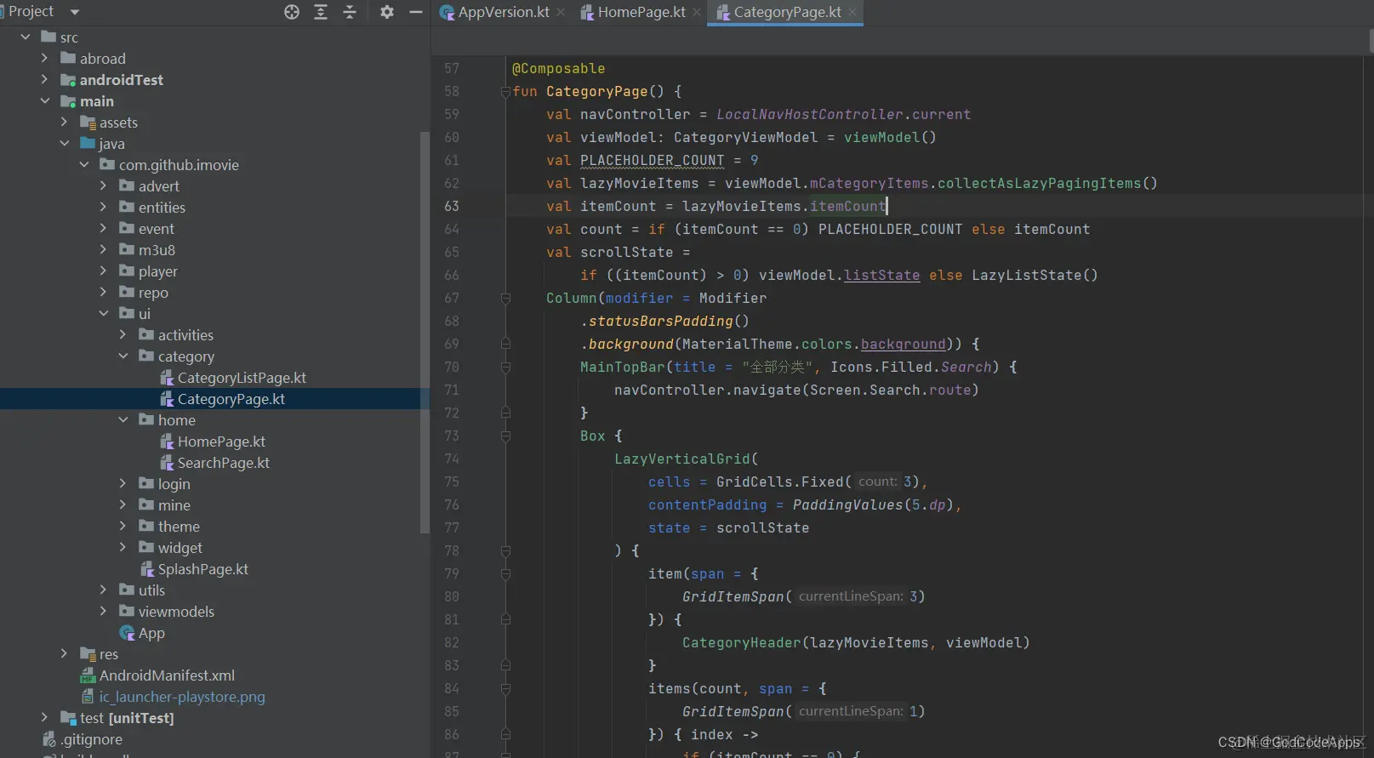Fold the block at line 78
This screenshot has width=1374, height=758.
click(505, 551)
